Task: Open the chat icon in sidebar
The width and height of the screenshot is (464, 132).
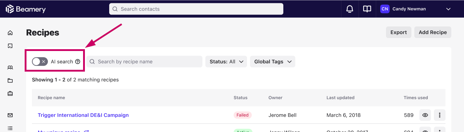Action: pos(10,46)
